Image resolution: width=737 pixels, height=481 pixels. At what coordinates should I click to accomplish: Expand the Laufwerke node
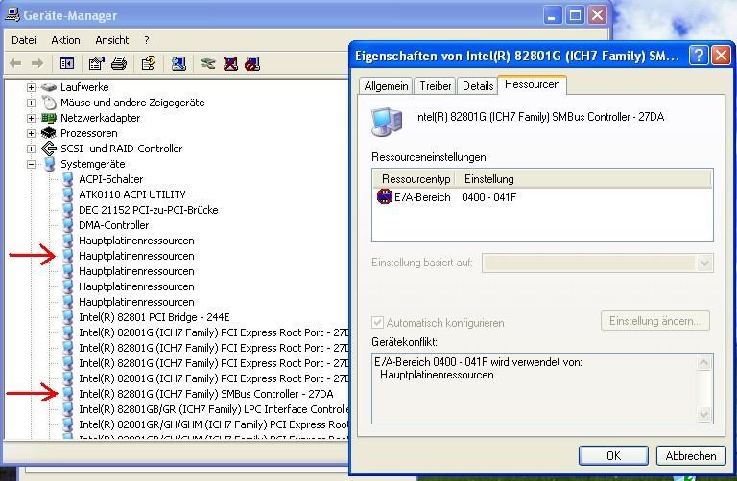(31, 87)
